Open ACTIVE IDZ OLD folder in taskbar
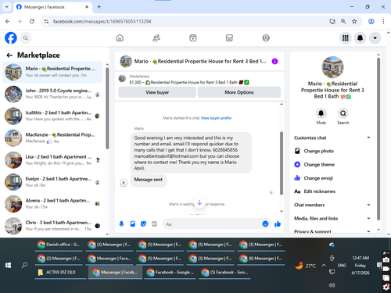This screenshot has height=293, width=391. pos(61,273)
